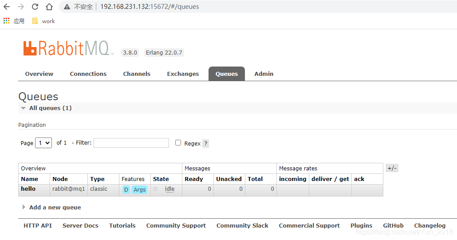Toggle columns with the +/- button
457x240 pixels.
pos(392,168)
